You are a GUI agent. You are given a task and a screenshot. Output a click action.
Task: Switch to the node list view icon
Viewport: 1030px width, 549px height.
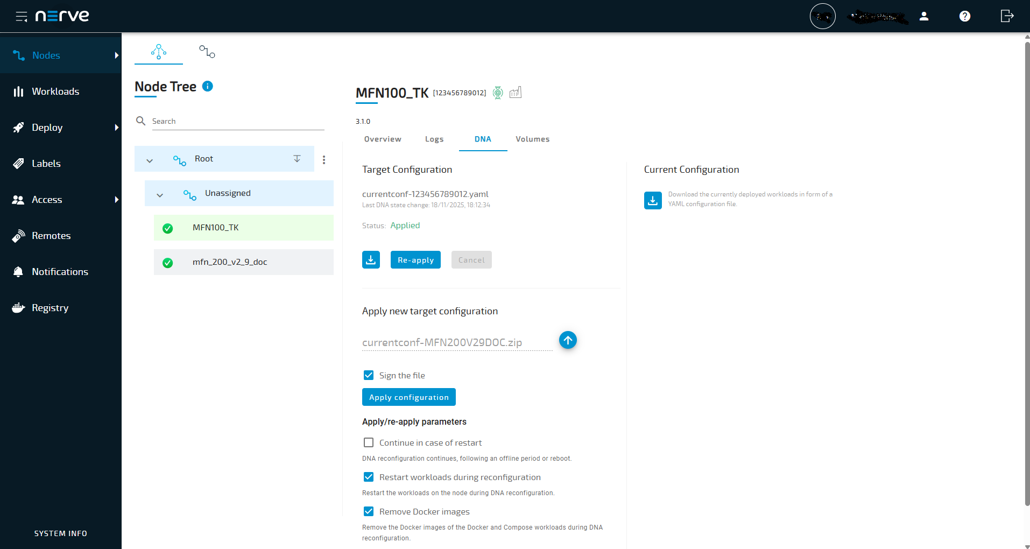[207, 51]
